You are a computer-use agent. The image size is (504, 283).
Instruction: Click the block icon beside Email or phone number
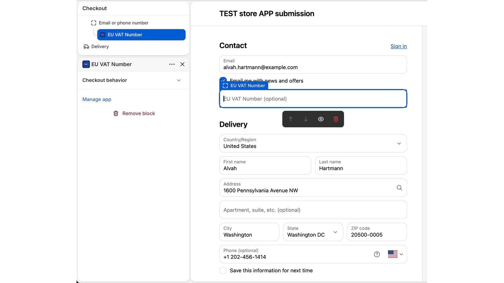94,23
